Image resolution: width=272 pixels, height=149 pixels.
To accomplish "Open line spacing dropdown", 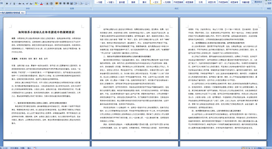I will 76,4.
